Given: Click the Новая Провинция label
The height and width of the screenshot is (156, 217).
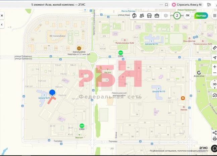Looking at the screenshot, I should [x=186, y=10].
